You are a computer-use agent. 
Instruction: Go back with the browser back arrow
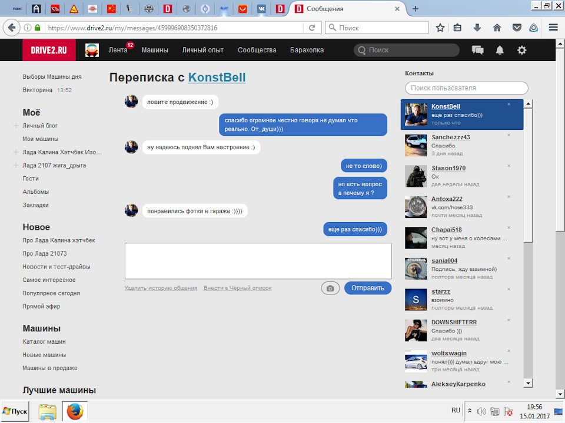(x=12, y=28)
